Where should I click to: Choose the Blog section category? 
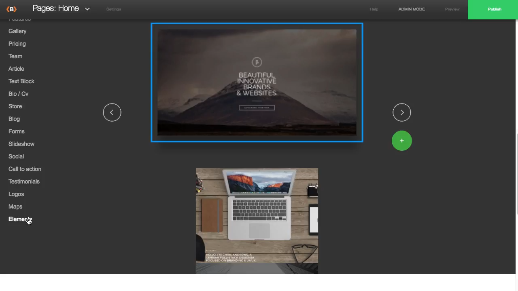[x=14, y=119]
